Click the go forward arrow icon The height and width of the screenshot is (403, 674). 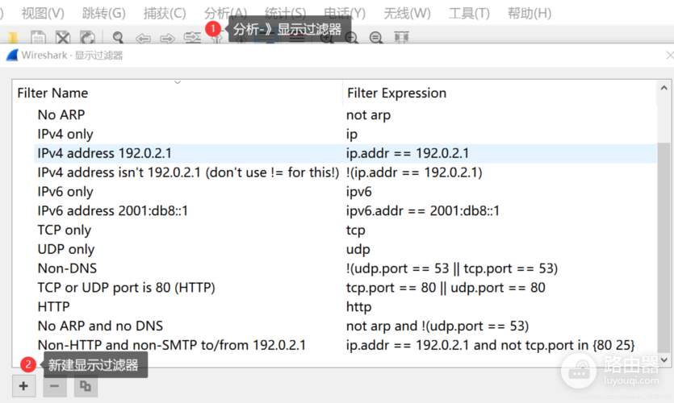pyautogui.click(x=167, y=38)
